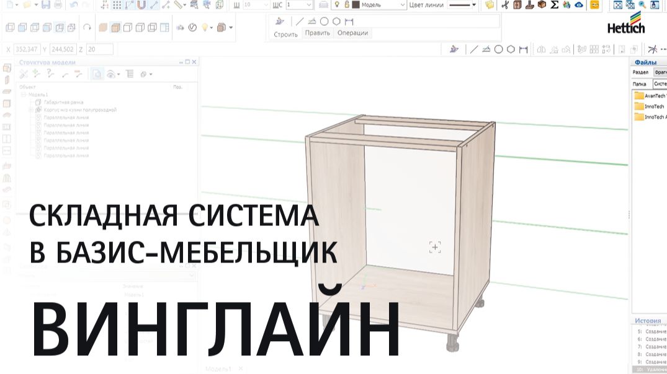Screen dimensions: 667x374
Task: Click the Print icon in top toolbar
Action: click(58, 5)
